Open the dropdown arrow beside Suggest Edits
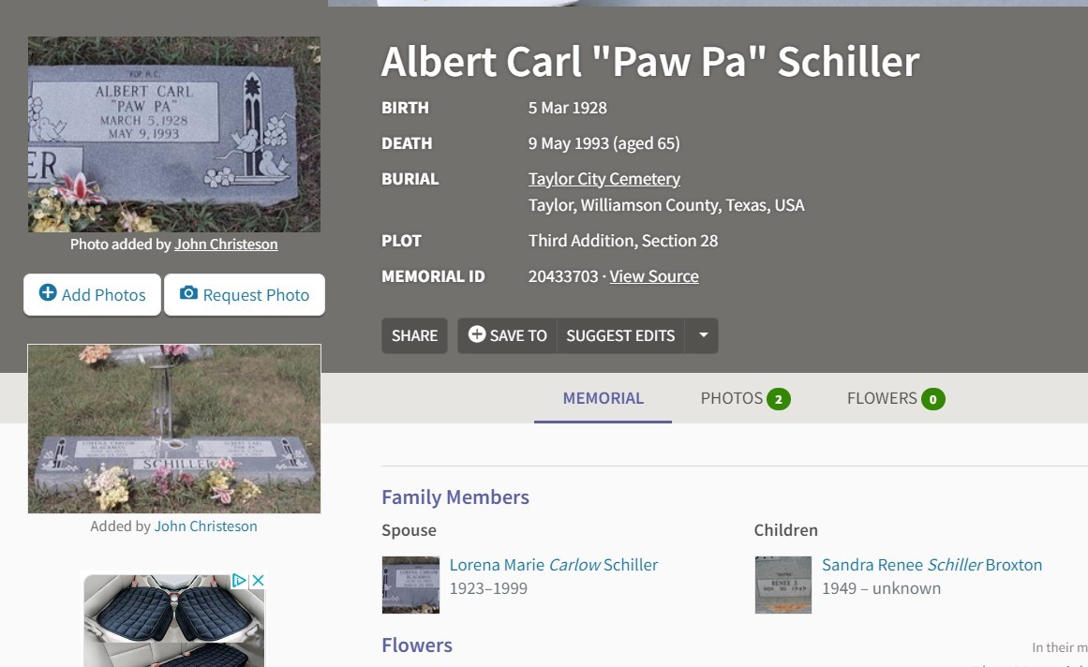Screen dimensions: 1088x667 702,335
